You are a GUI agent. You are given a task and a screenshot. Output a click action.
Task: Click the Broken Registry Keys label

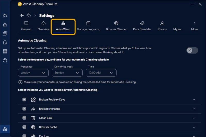coord(52,100)
